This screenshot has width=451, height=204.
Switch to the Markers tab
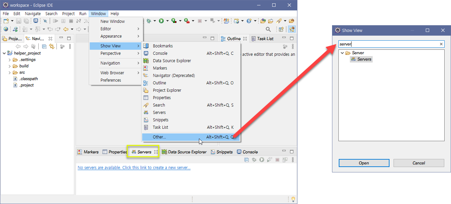(88, 152)
